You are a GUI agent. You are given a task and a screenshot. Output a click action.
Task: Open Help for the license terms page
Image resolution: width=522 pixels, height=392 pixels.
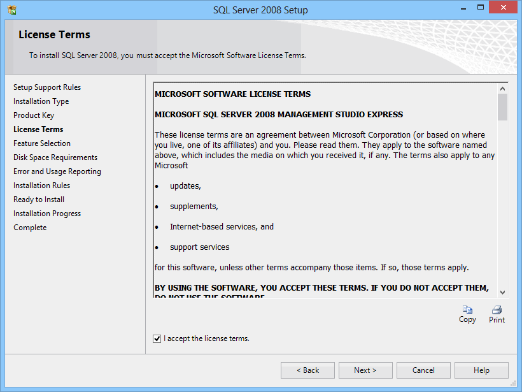[x=481, y=370]
